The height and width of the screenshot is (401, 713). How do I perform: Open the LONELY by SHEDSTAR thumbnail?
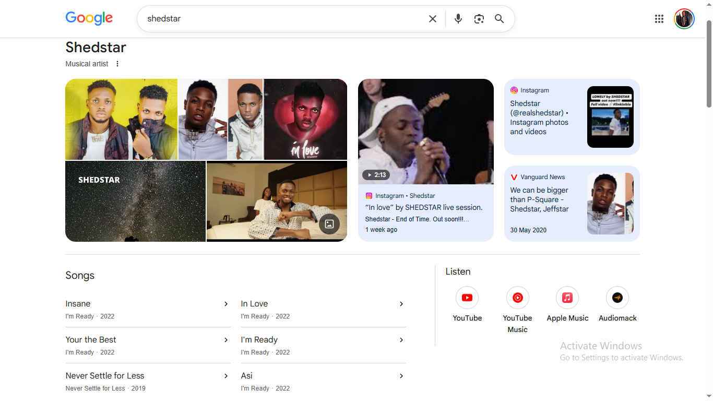coord(610,117)
